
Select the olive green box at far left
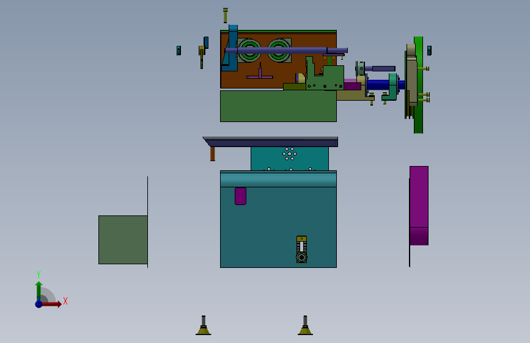[x=123, y=240]
